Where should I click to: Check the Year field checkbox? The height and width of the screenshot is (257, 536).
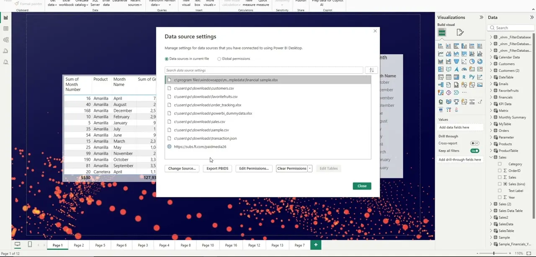[500, 197]
